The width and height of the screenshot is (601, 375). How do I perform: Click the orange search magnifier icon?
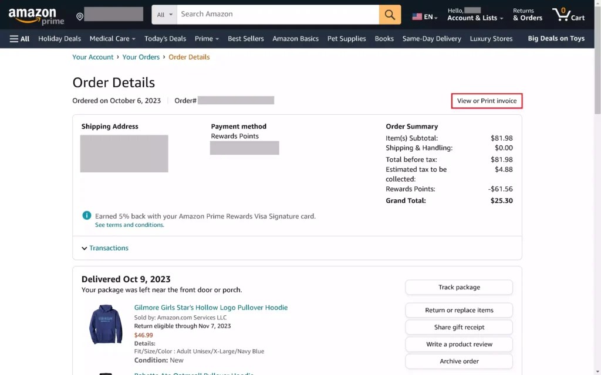pos(390,14)
